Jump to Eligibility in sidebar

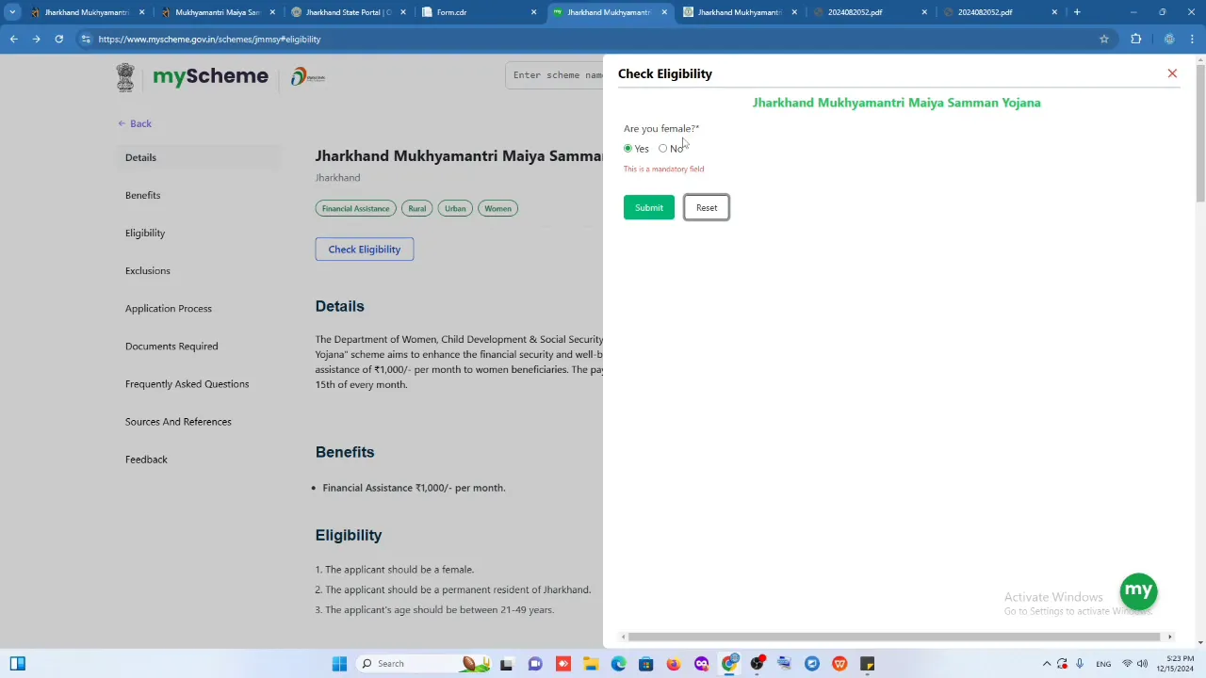coord(145,233)
